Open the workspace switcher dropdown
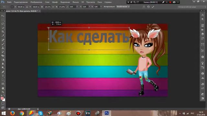Image resolution: width=207 pixels, height=116 pixels. point(192,7)
